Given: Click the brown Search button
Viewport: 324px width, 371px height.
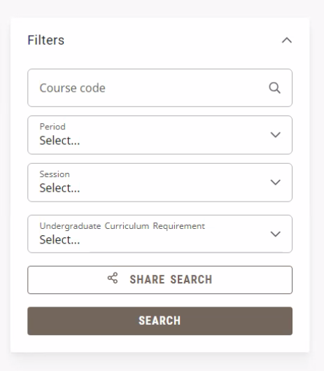Looking at the screenshot, I should [160, 321].
